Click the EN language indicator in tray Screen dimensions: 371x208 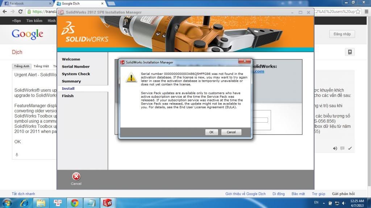[316, 203]
